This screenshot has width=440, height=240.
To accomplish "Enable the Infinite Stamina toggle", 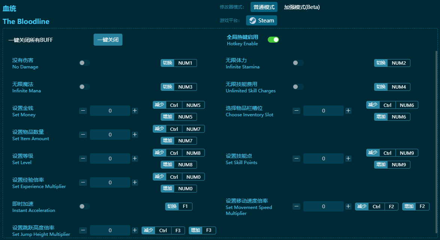I will tap(298, 63).
